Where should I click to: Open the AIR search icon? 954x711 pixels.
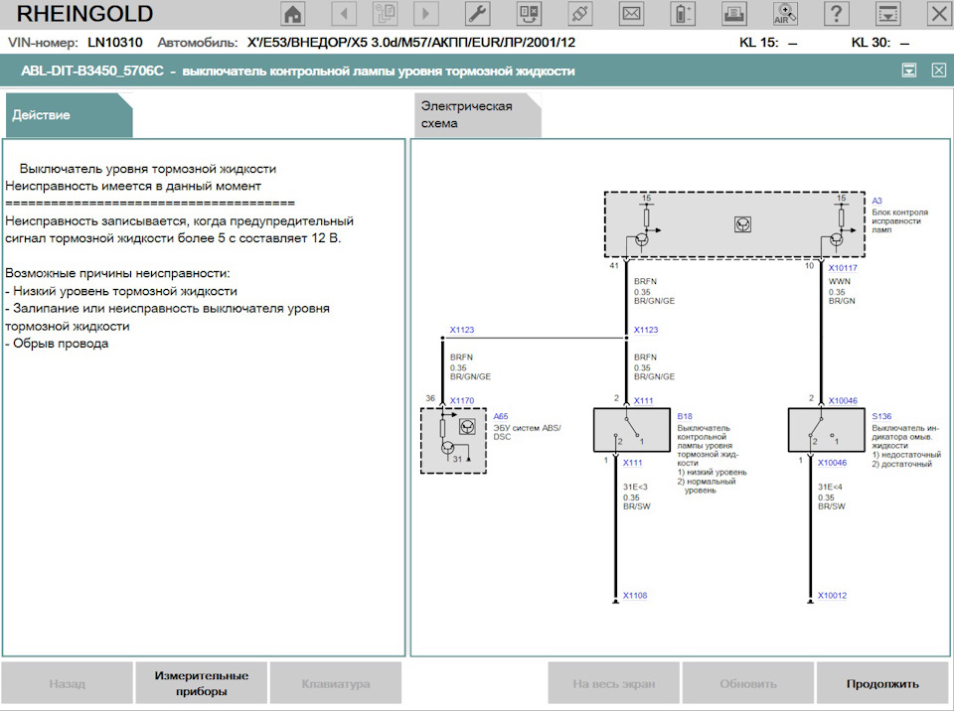pos(785,13)
